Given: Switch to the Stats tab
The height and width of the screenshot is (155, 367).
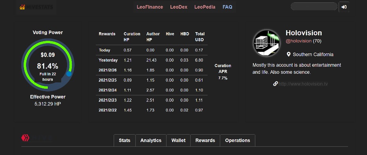Looking at the screenshot, I should pos(125,140).
